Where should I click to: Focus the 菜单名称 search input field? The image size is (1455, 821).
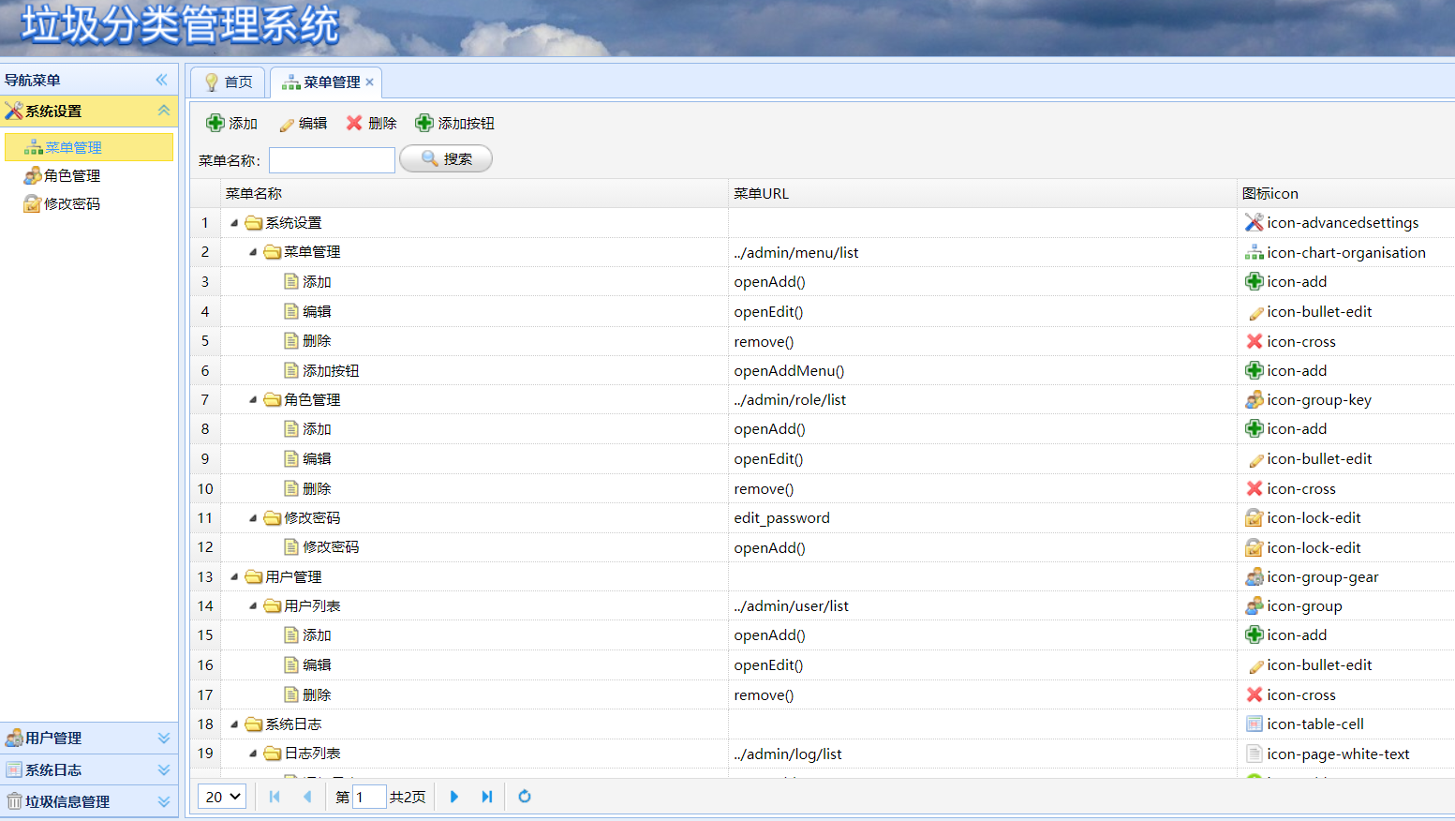[332, 160]
